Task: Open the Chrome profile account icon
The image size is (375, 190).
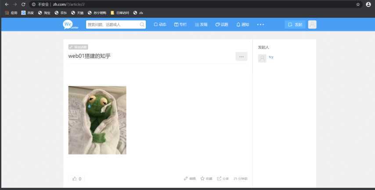Action: pyautogui.click(x=368, y=4)
